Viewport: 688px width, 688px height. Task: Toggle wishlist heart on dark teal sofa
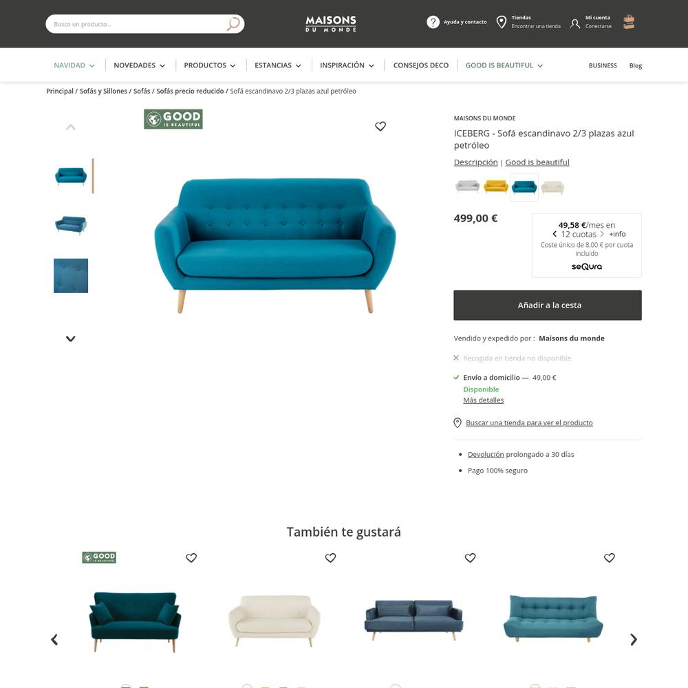click(191, 558)
